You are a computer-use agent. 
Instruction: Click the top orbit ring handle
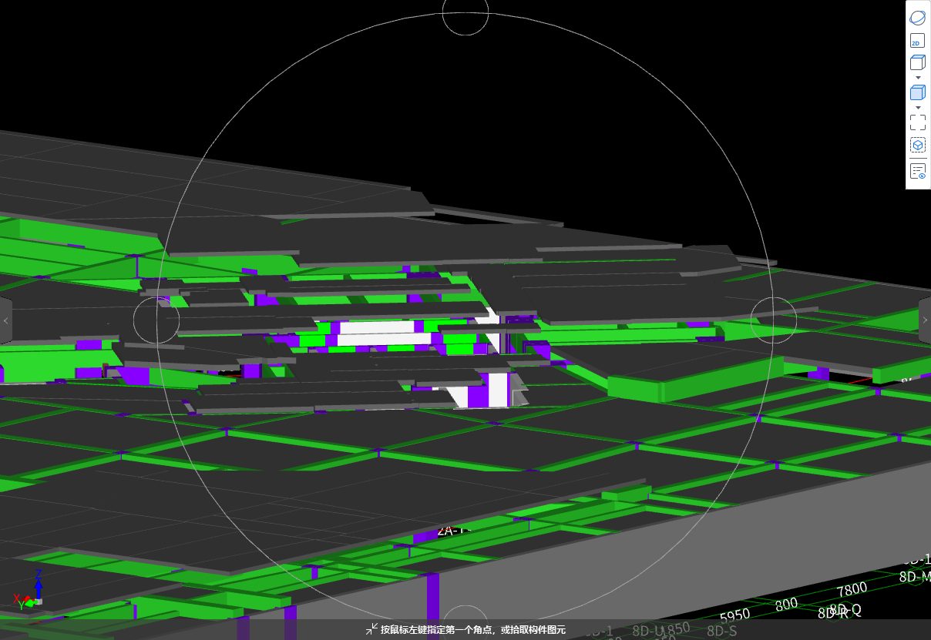click(x=465, y=12)
